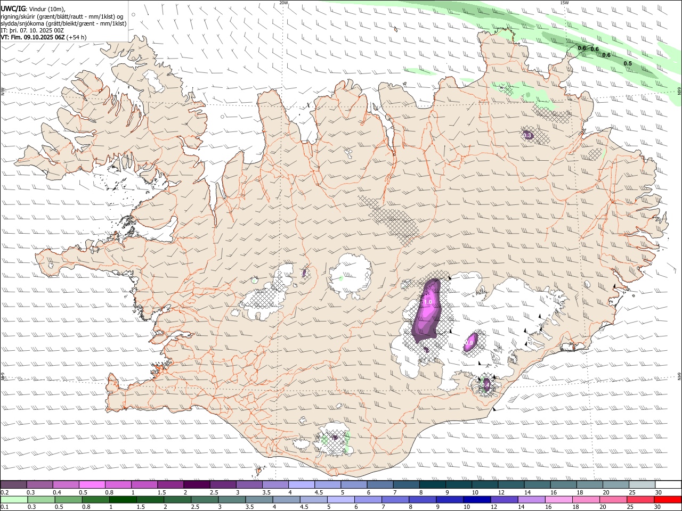682x511 pixels.
Task: Click the UWC/IG title in the header box
Action: [13, 9]
